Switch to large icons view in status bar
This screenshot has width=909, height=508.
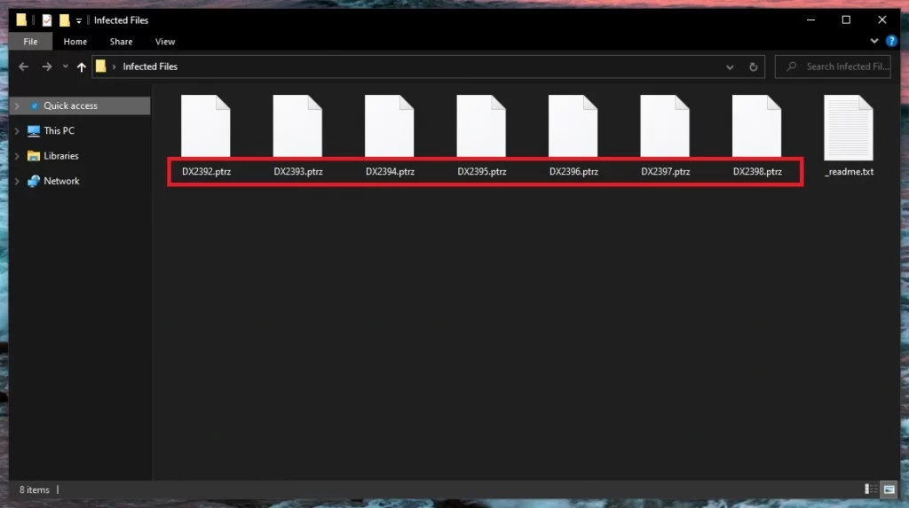point(889,489)
